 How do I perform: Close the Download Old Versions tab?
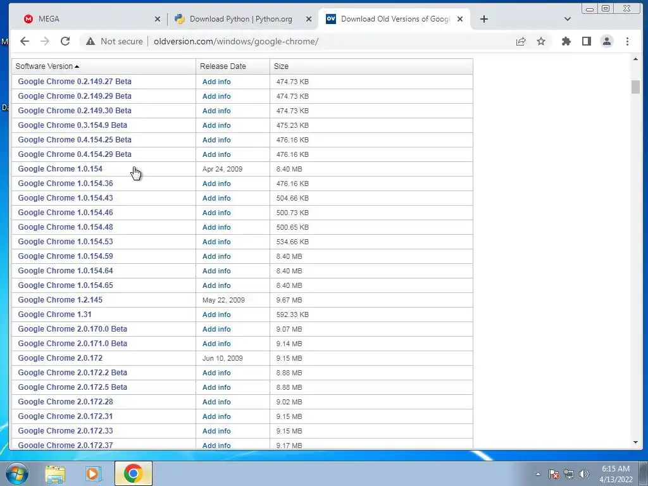coord(460,19)
